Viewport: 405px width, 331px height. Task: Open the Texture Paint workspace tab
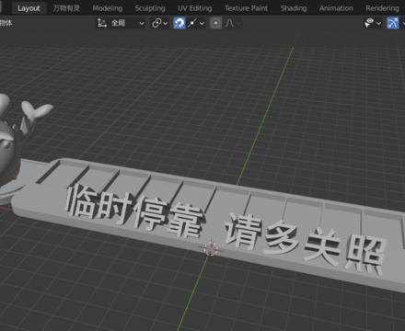click(246, 8)
